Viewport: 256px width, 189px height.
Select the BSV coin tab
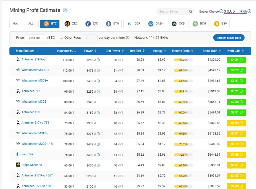click(220, 24)
